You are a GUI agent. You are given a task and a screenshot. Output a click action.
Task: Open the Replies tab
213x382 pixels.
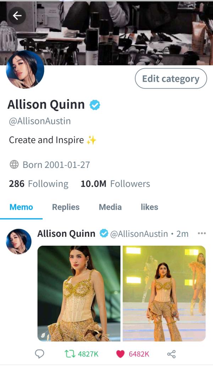(66, 207)
